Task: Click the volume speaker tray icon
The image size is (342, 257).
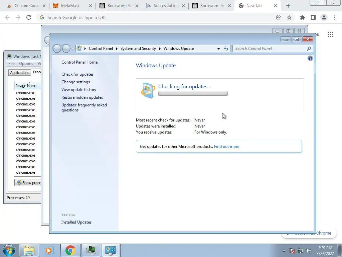Action: [x=308, y=251]
